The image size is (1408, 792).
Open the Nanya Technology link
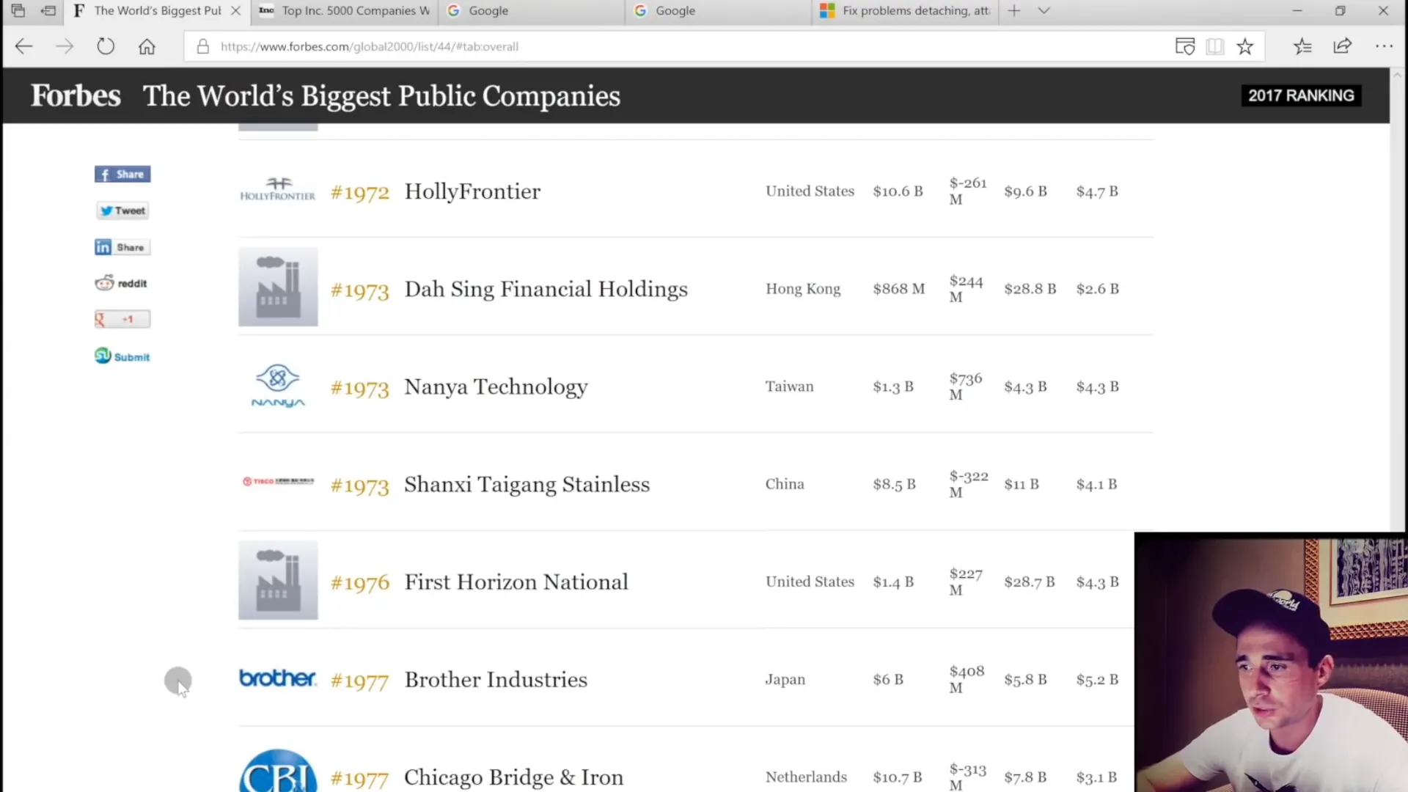(x=496, y=386)
